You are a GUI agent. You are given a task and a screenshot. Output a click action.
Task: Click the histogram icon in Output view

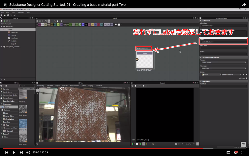(x=153, y=144)
